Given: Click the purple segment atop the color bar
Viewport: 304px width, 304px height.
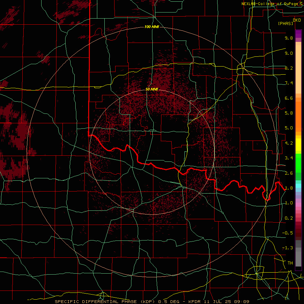Looking at the screenshot, I should pyautogui.click(x=298, y=34).
